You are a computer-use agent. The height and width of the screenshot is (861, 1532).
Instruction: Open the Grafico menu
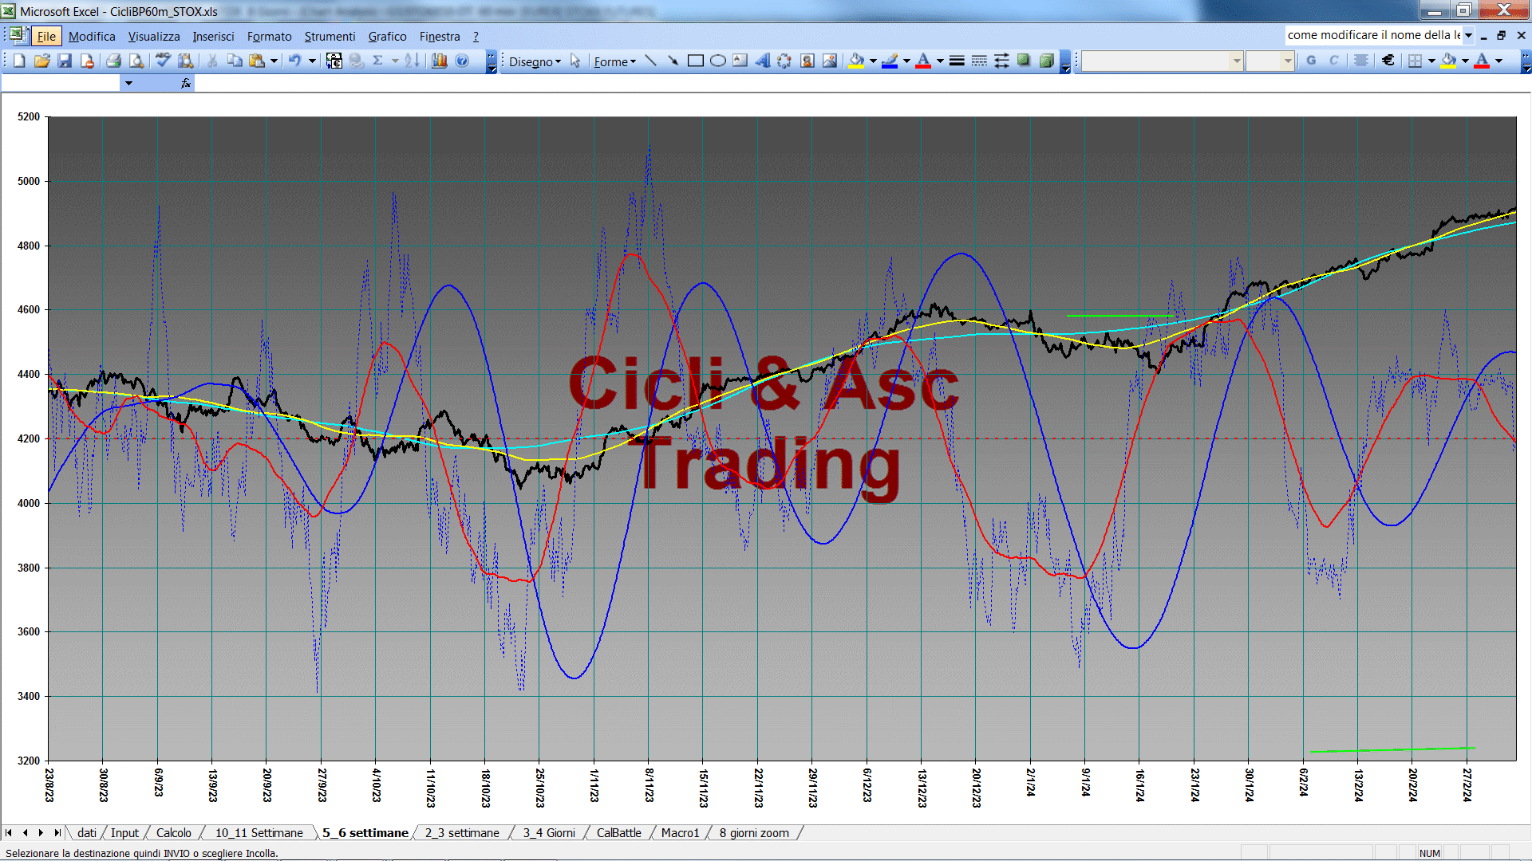click(387, 36)
